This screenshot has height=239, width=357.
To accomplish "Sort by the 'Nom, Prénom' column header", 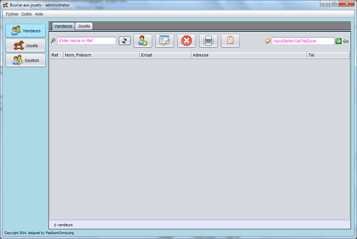I will pyautogui.click(x=101, y=55).
